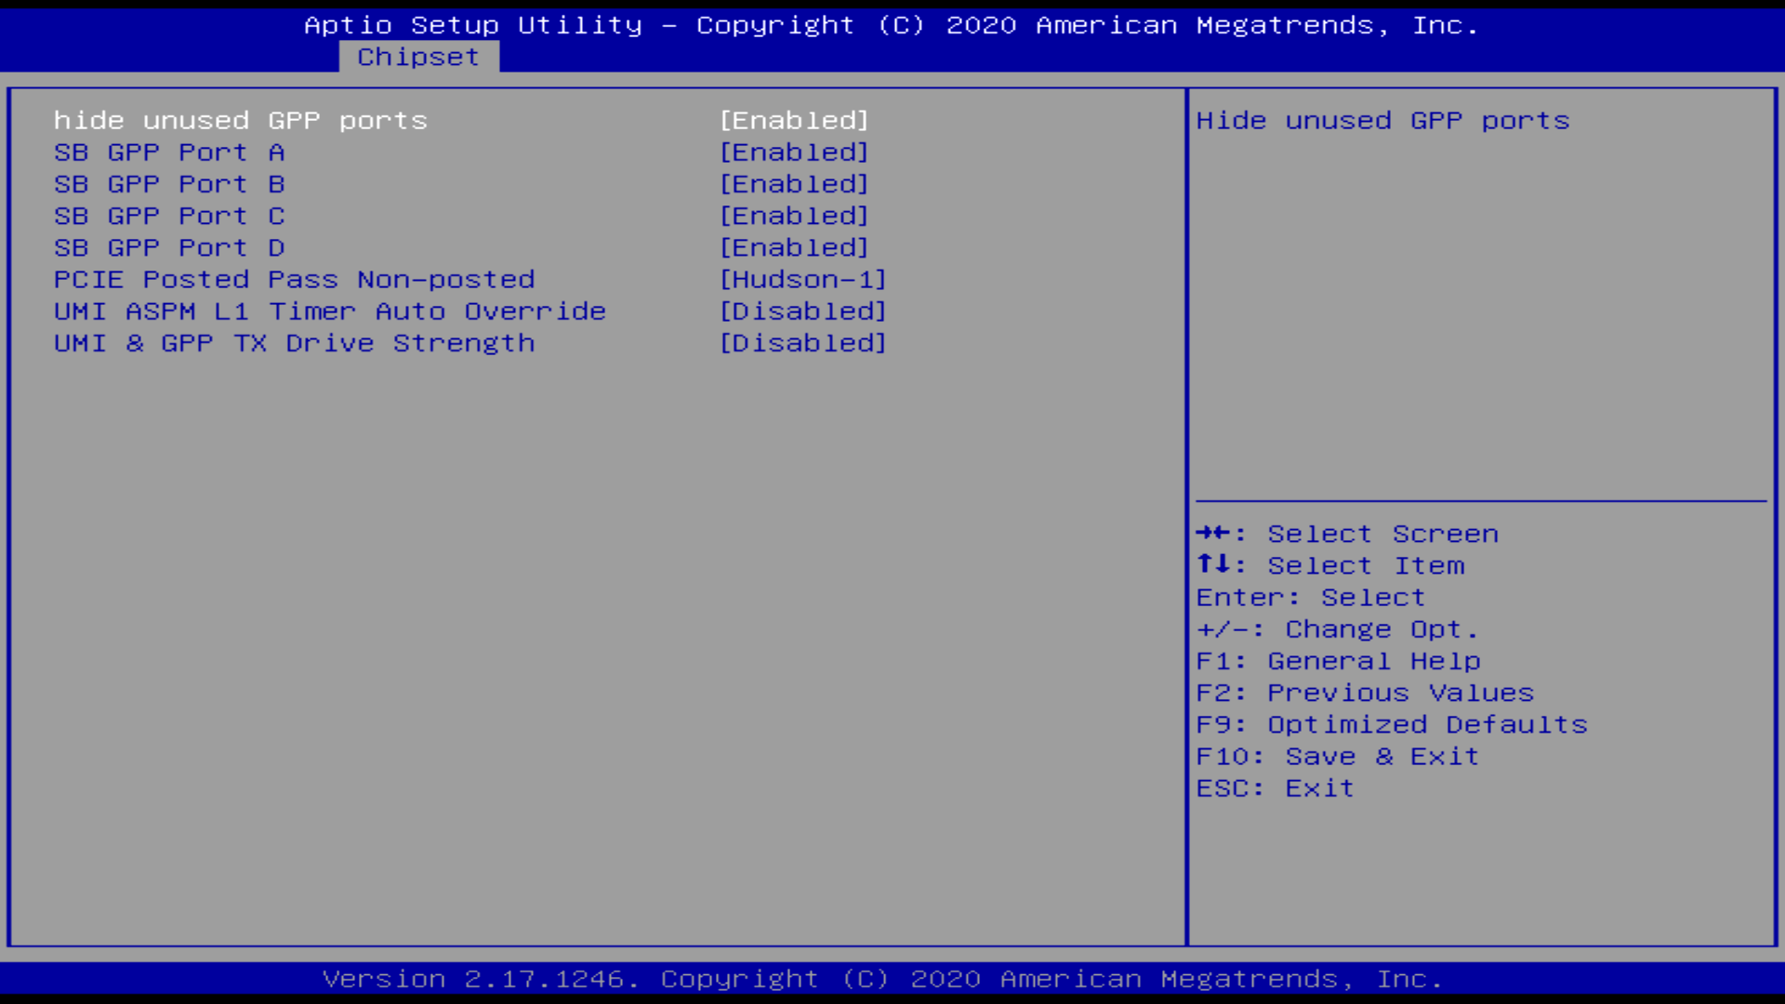1785x1004 pixels.
Task: Toggle SB GPP Port B Enabled value
Action: (794, 184)
